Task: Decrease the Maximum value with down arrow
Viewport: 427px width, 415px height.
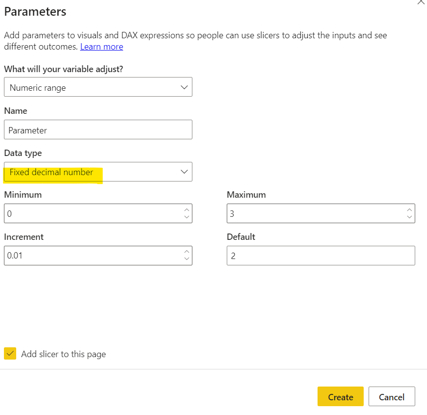Action: point(409,217)
